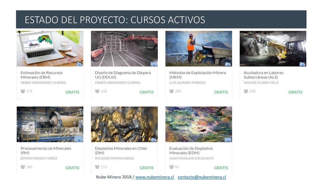The height and width of the screenshot is (181, 322).
Task: Click the 478 enrollment count
Action: coord(29,91)
